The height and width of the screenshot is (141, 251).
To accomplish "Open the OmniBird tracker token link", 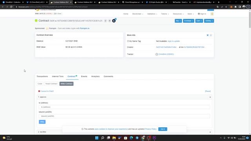I will click(166, 54).
